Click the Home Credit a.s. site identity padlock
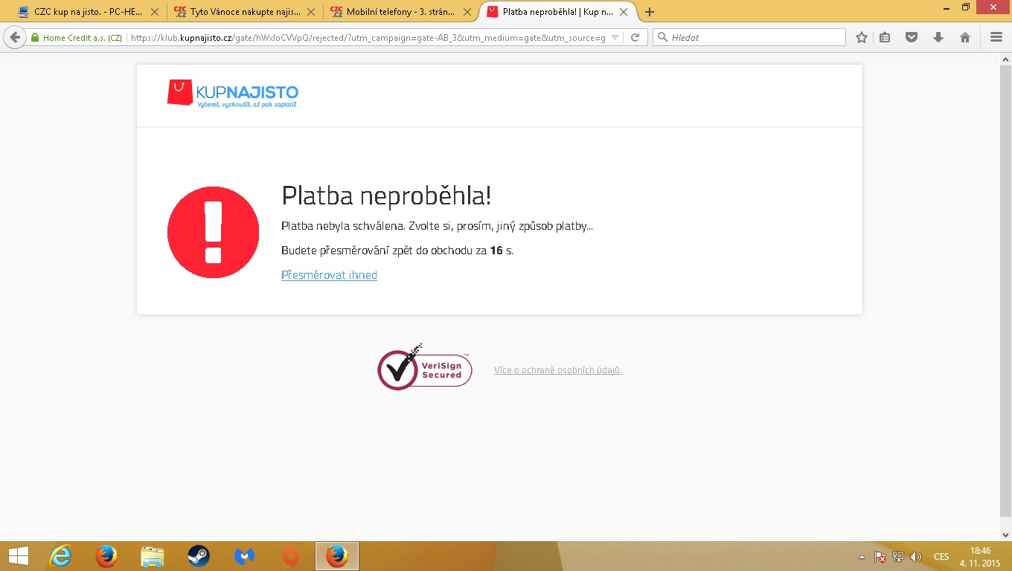The image size is (1012, 571). click(x=35, y=38)
